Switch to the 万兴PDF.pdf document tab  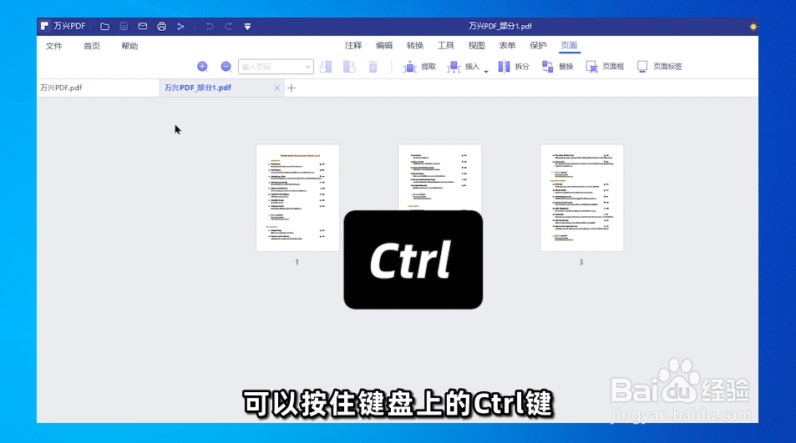coord(98,88)
